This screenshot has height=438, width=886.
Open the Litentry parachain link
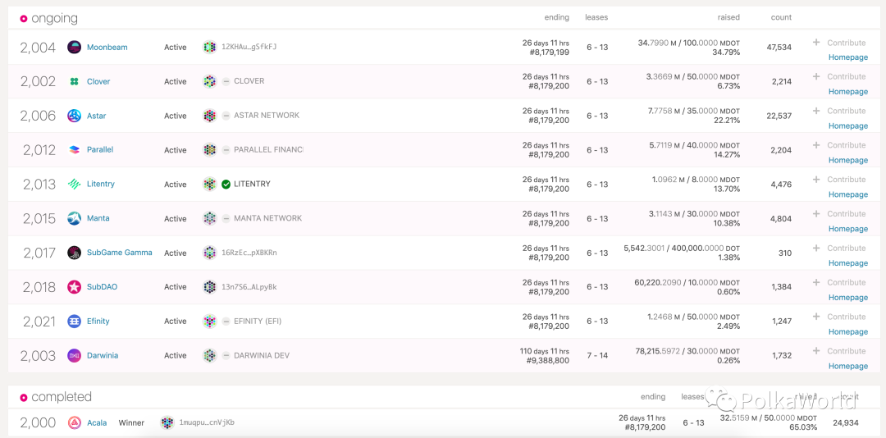pyautogui.click(x=101, y=185)
